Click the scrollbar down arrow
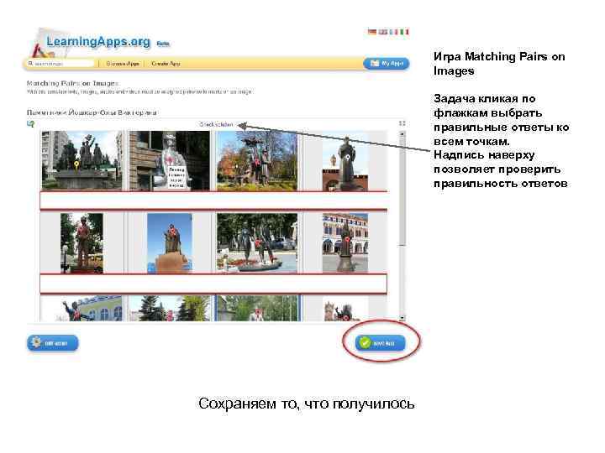The width and height of the screenshot is (605, 453). pos(402,318)
